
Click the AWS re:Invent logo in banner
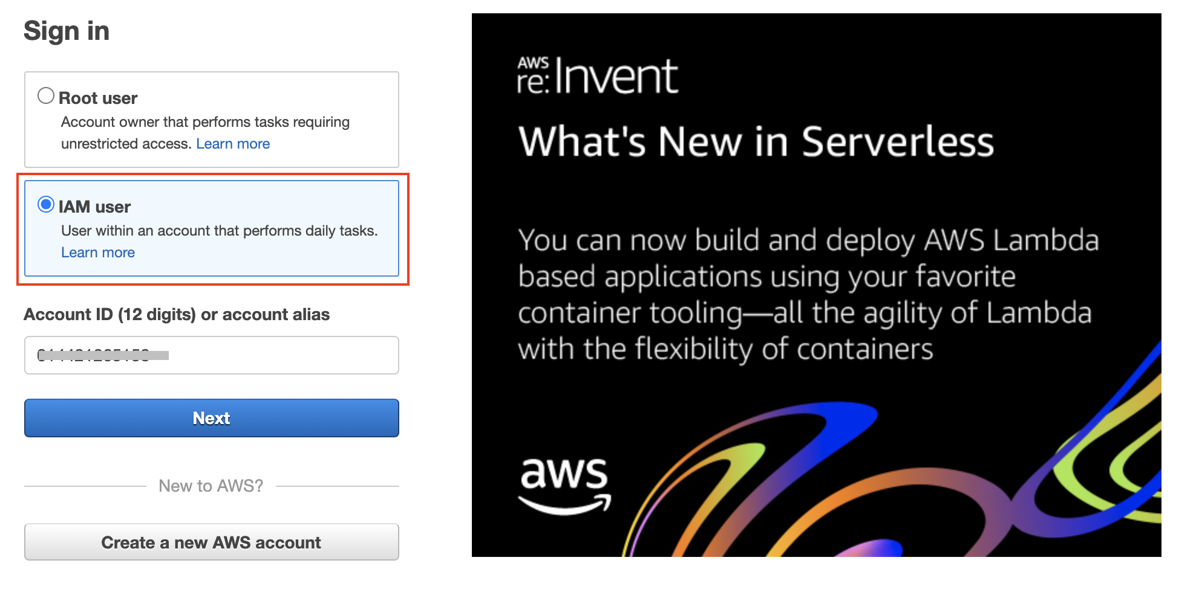[x=598, y=76]
